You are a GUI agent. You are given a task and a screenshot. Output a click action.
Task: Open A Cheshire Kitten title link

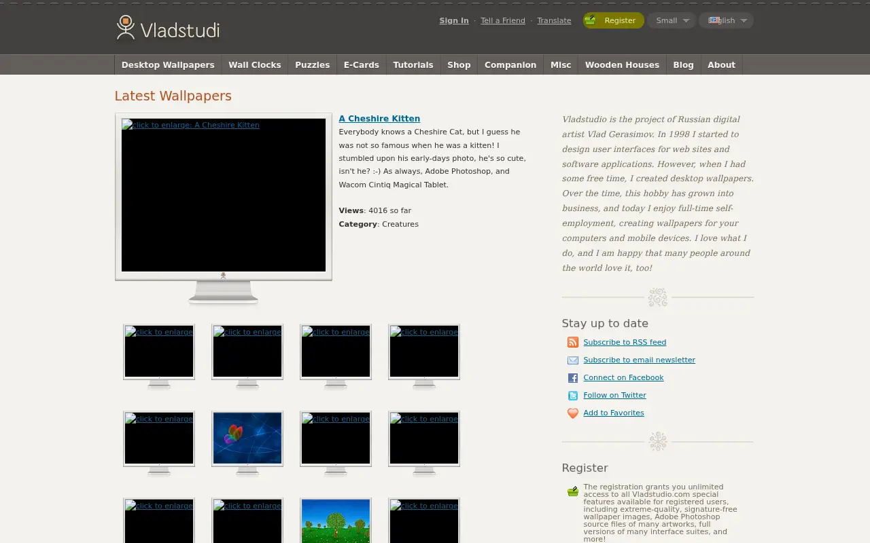(x=379, y=119)
